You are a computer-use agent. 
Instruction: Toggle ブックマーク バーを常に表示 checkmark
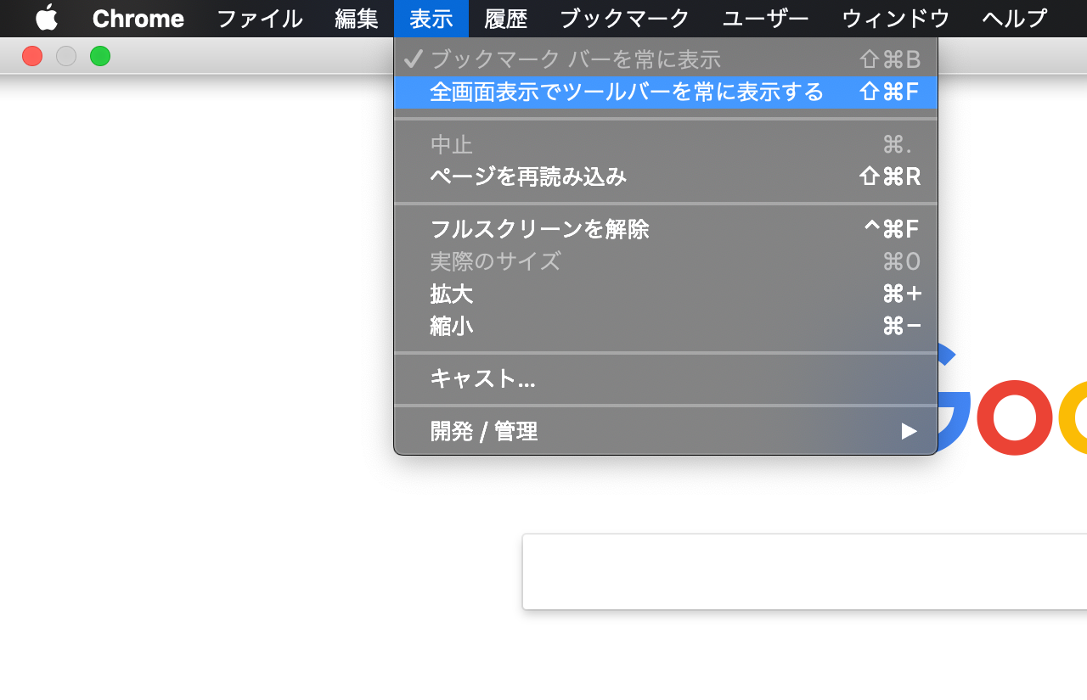(575, 59)
